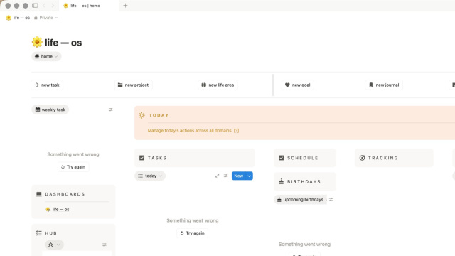Click the SCHEDULE heading
This screenshot has width=455, height=256.
303,158
